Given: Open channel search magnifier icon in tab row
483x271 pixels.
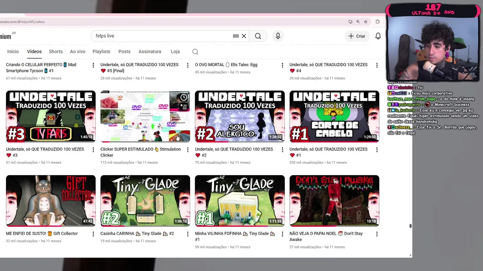Looking at the screenshot, I should tap(195, 52).
